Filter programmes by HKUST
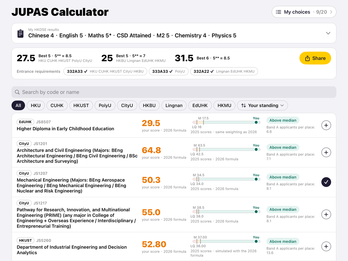Image resolution: width=348 pixels, height=261 pixels. 81,105
